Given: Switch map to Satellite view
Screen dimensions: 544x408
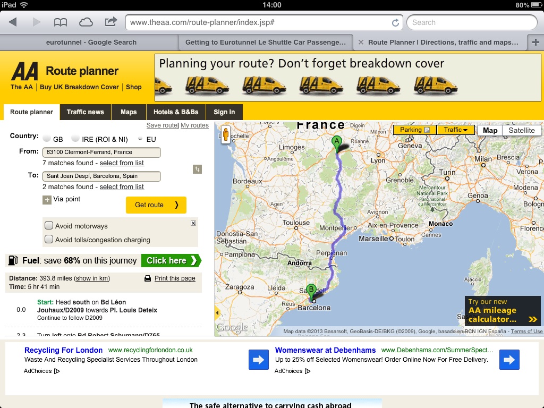Looking at the screenshot, I should 522,130.
